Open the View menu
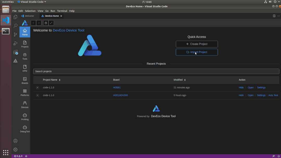 [x=40, y=11]
